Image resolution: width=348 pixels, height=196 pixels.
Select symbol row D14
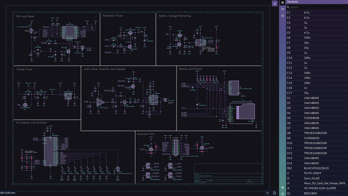(317, 163)
